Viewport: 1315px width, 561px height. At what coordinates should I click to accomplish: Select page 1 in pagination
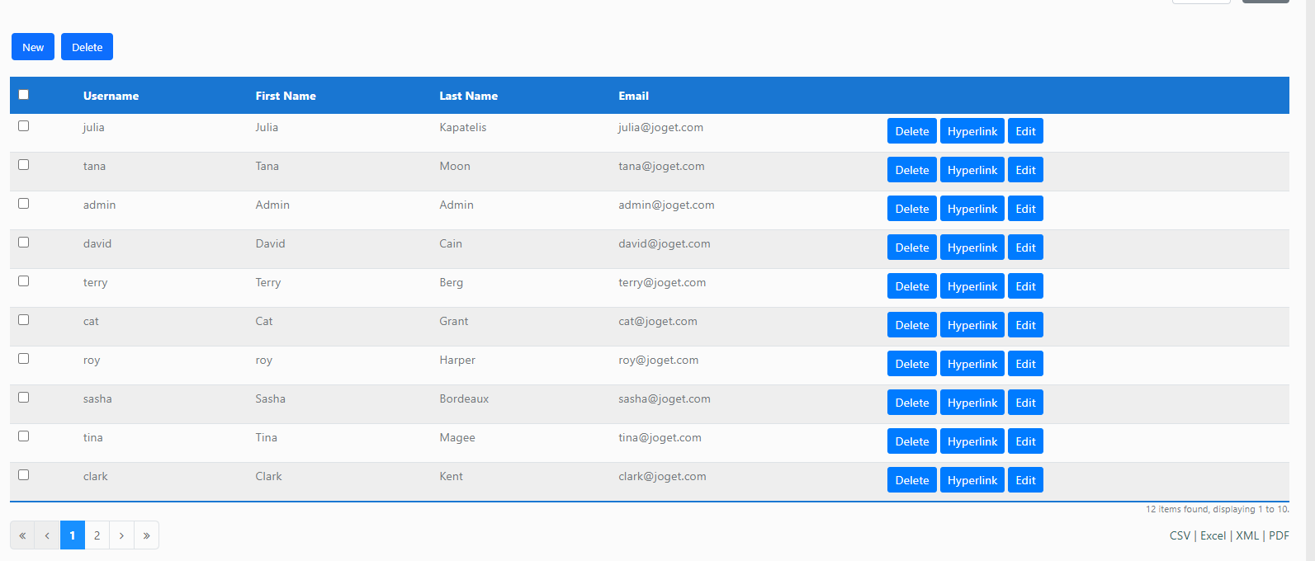point(73,535)
